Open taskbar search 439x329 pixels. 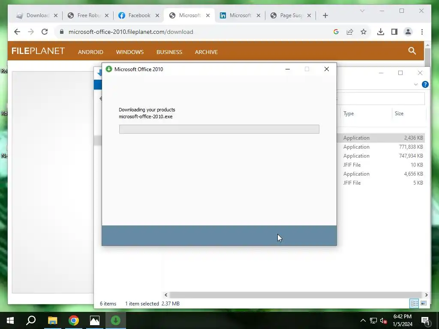(31, 320)
